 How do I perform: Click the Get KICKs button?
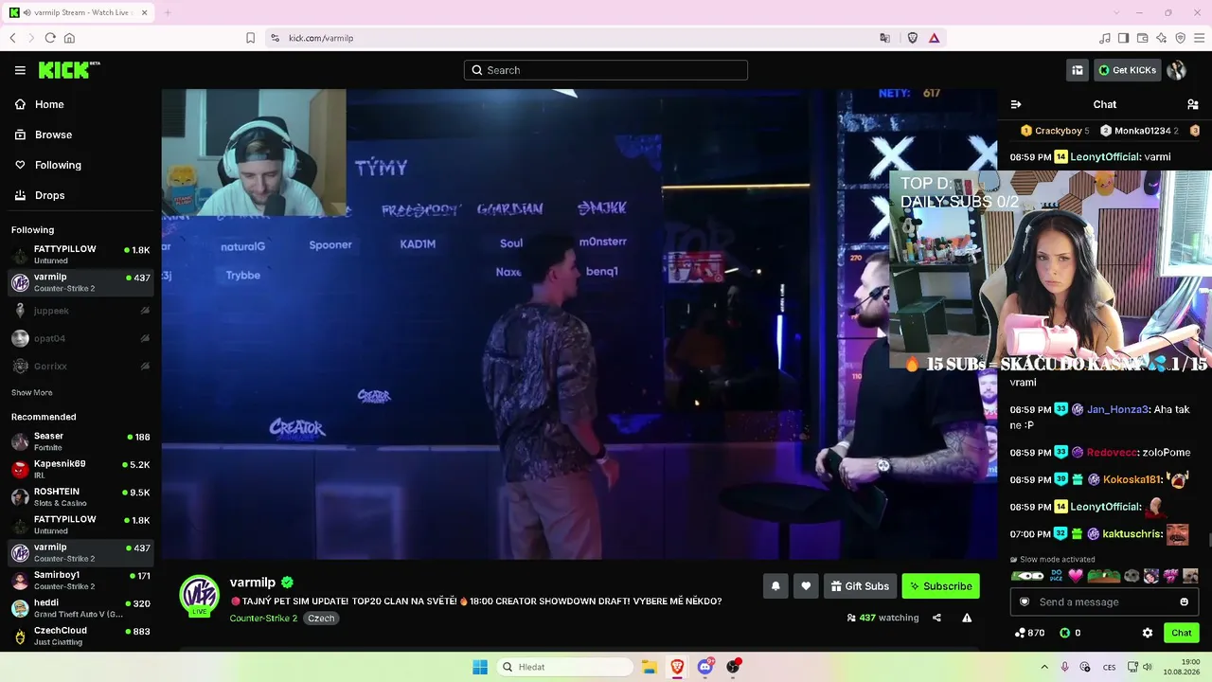pos(1127,70)
